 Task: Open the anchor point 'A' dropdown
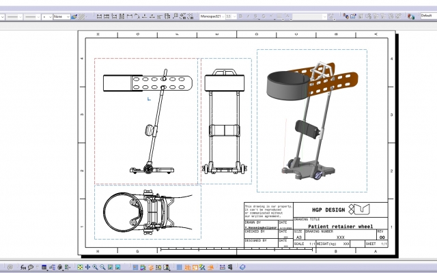287,16
